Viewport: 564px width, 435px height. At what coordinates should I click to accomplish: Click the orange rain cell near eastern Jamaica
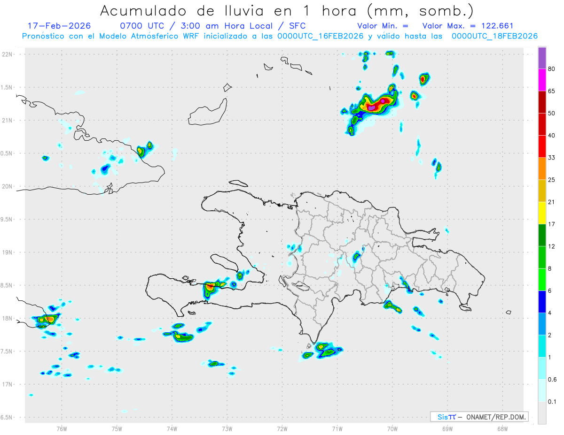coord(50,320)
